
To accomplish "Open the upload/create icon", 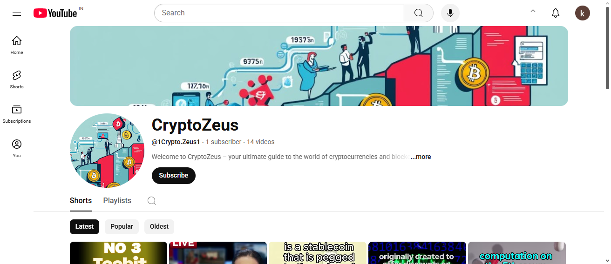I will pos(533,13).
